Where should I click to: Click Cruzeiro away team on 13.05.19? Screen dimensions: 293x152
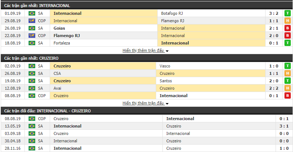coord(174,126)
